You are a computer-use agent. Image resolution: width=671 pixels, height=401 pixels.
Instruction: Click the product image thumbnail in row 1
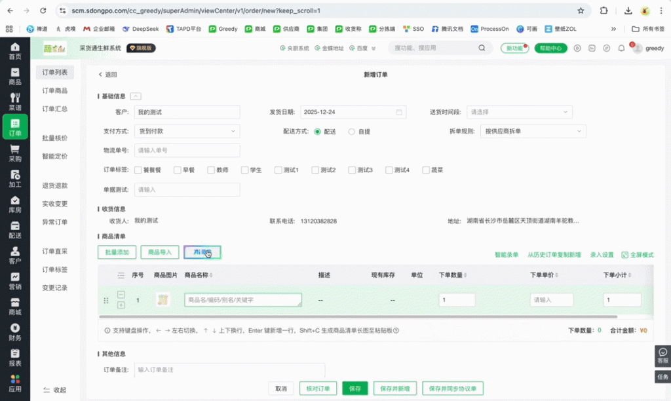click(x=163, y=300)
